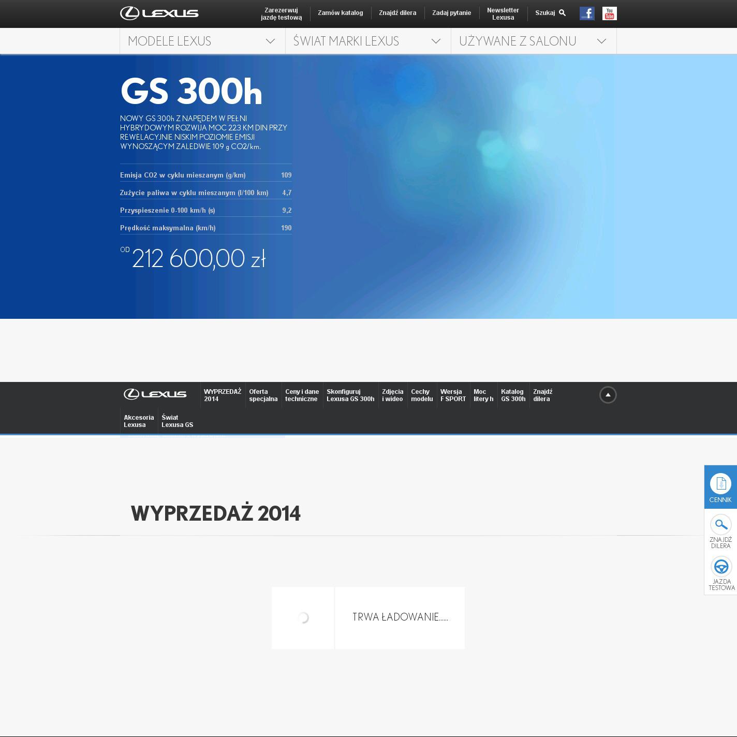This screenshot has width=737, height=737.
Task: Select the Cechy modelu menu item
Action: pyautogui.click(x=422, y=395)
